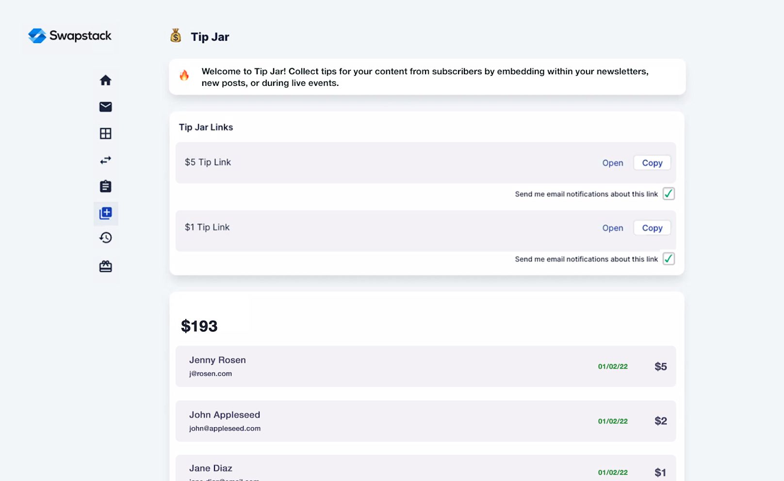Open the $1 Tip Link
This screenshot has height=481, width=784.
click(612, 227)
